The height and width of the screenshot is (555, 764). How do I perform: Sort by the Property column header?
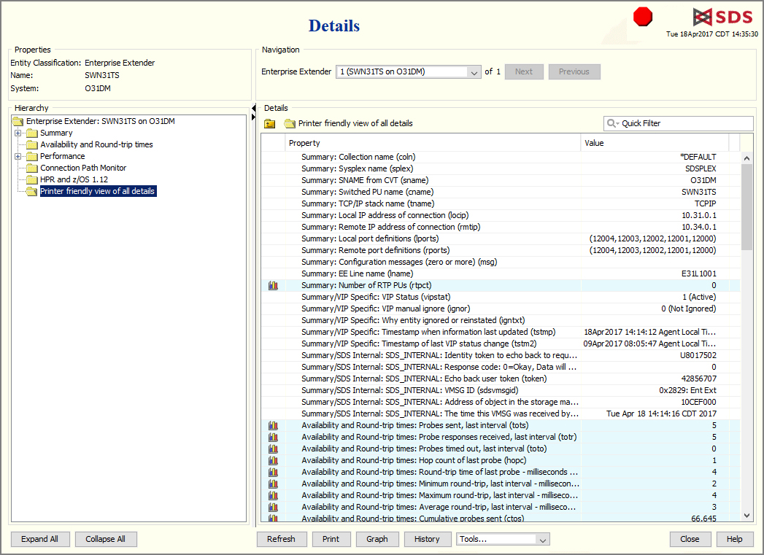point(433,143)
